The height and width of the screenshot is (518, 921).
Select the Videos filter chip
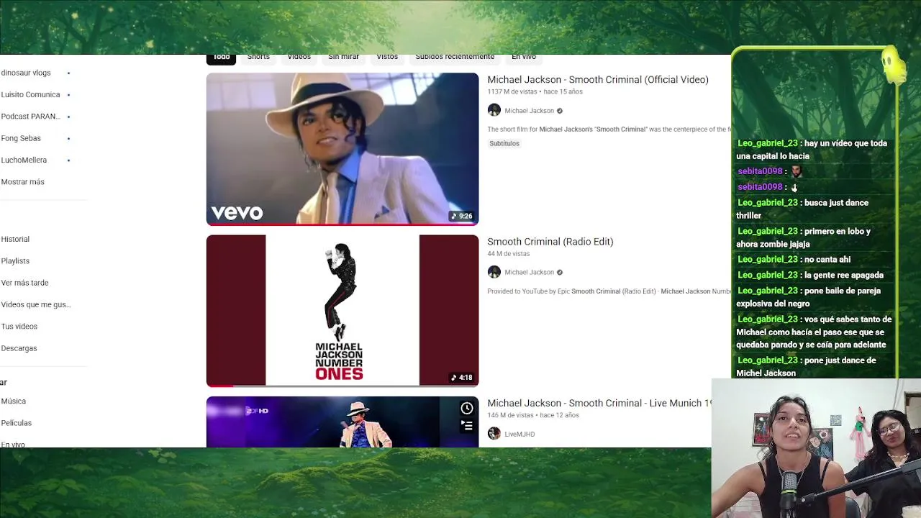coord(299,58)
